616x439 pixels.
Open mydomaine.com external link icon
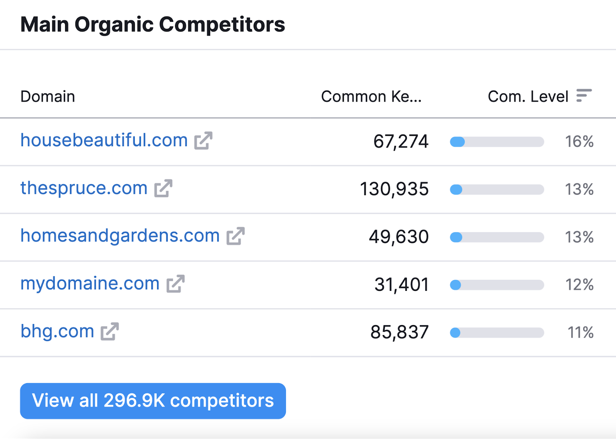tap(176, 284)
